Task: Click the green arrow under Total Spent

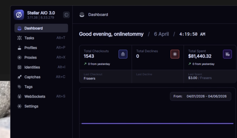Action: point(189,64)
